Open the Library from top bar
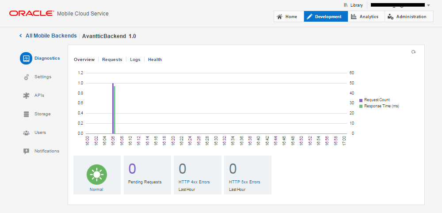The width and height of the screenshot is (442, 213). click(x=353, y=5)
